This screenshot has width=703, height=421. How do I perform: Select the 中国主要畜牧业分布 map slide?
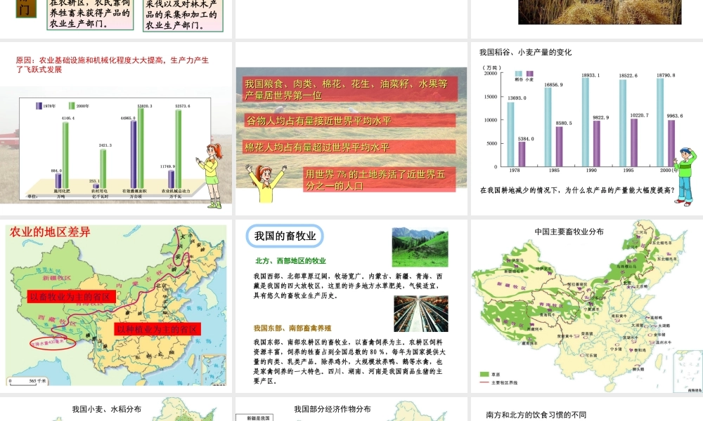(587, 306)
